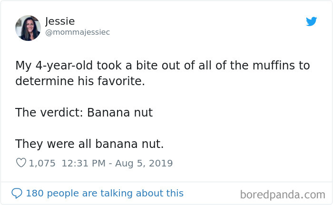The image size is (333, 205).
Task: Open '180 people are talking about this'
Action: pos(104,193)
